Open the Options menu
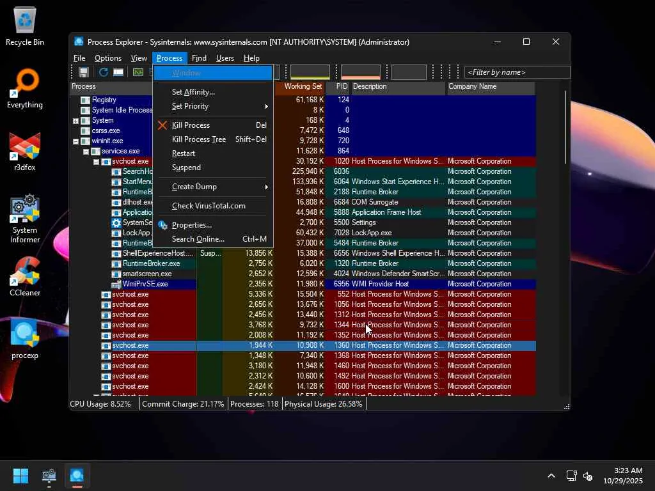655x491 pixels. pyautogui.click(x=107, y=58)
